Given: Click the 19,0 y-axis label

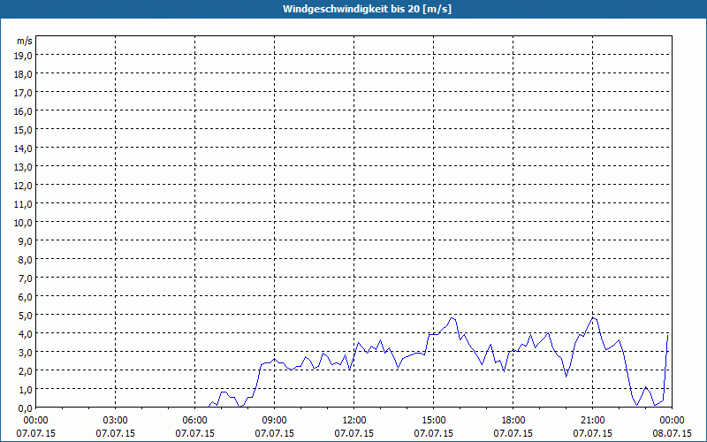Looking at the screenshot, I should [x=25, y=56].
